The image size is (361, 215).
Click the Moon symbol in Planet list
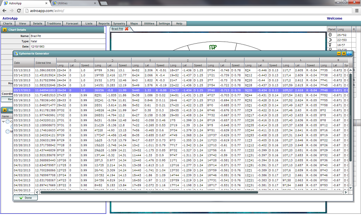330,40
